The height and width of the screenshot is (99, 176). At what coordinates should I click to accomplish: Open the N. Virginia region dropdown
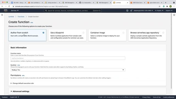(159, 10)
